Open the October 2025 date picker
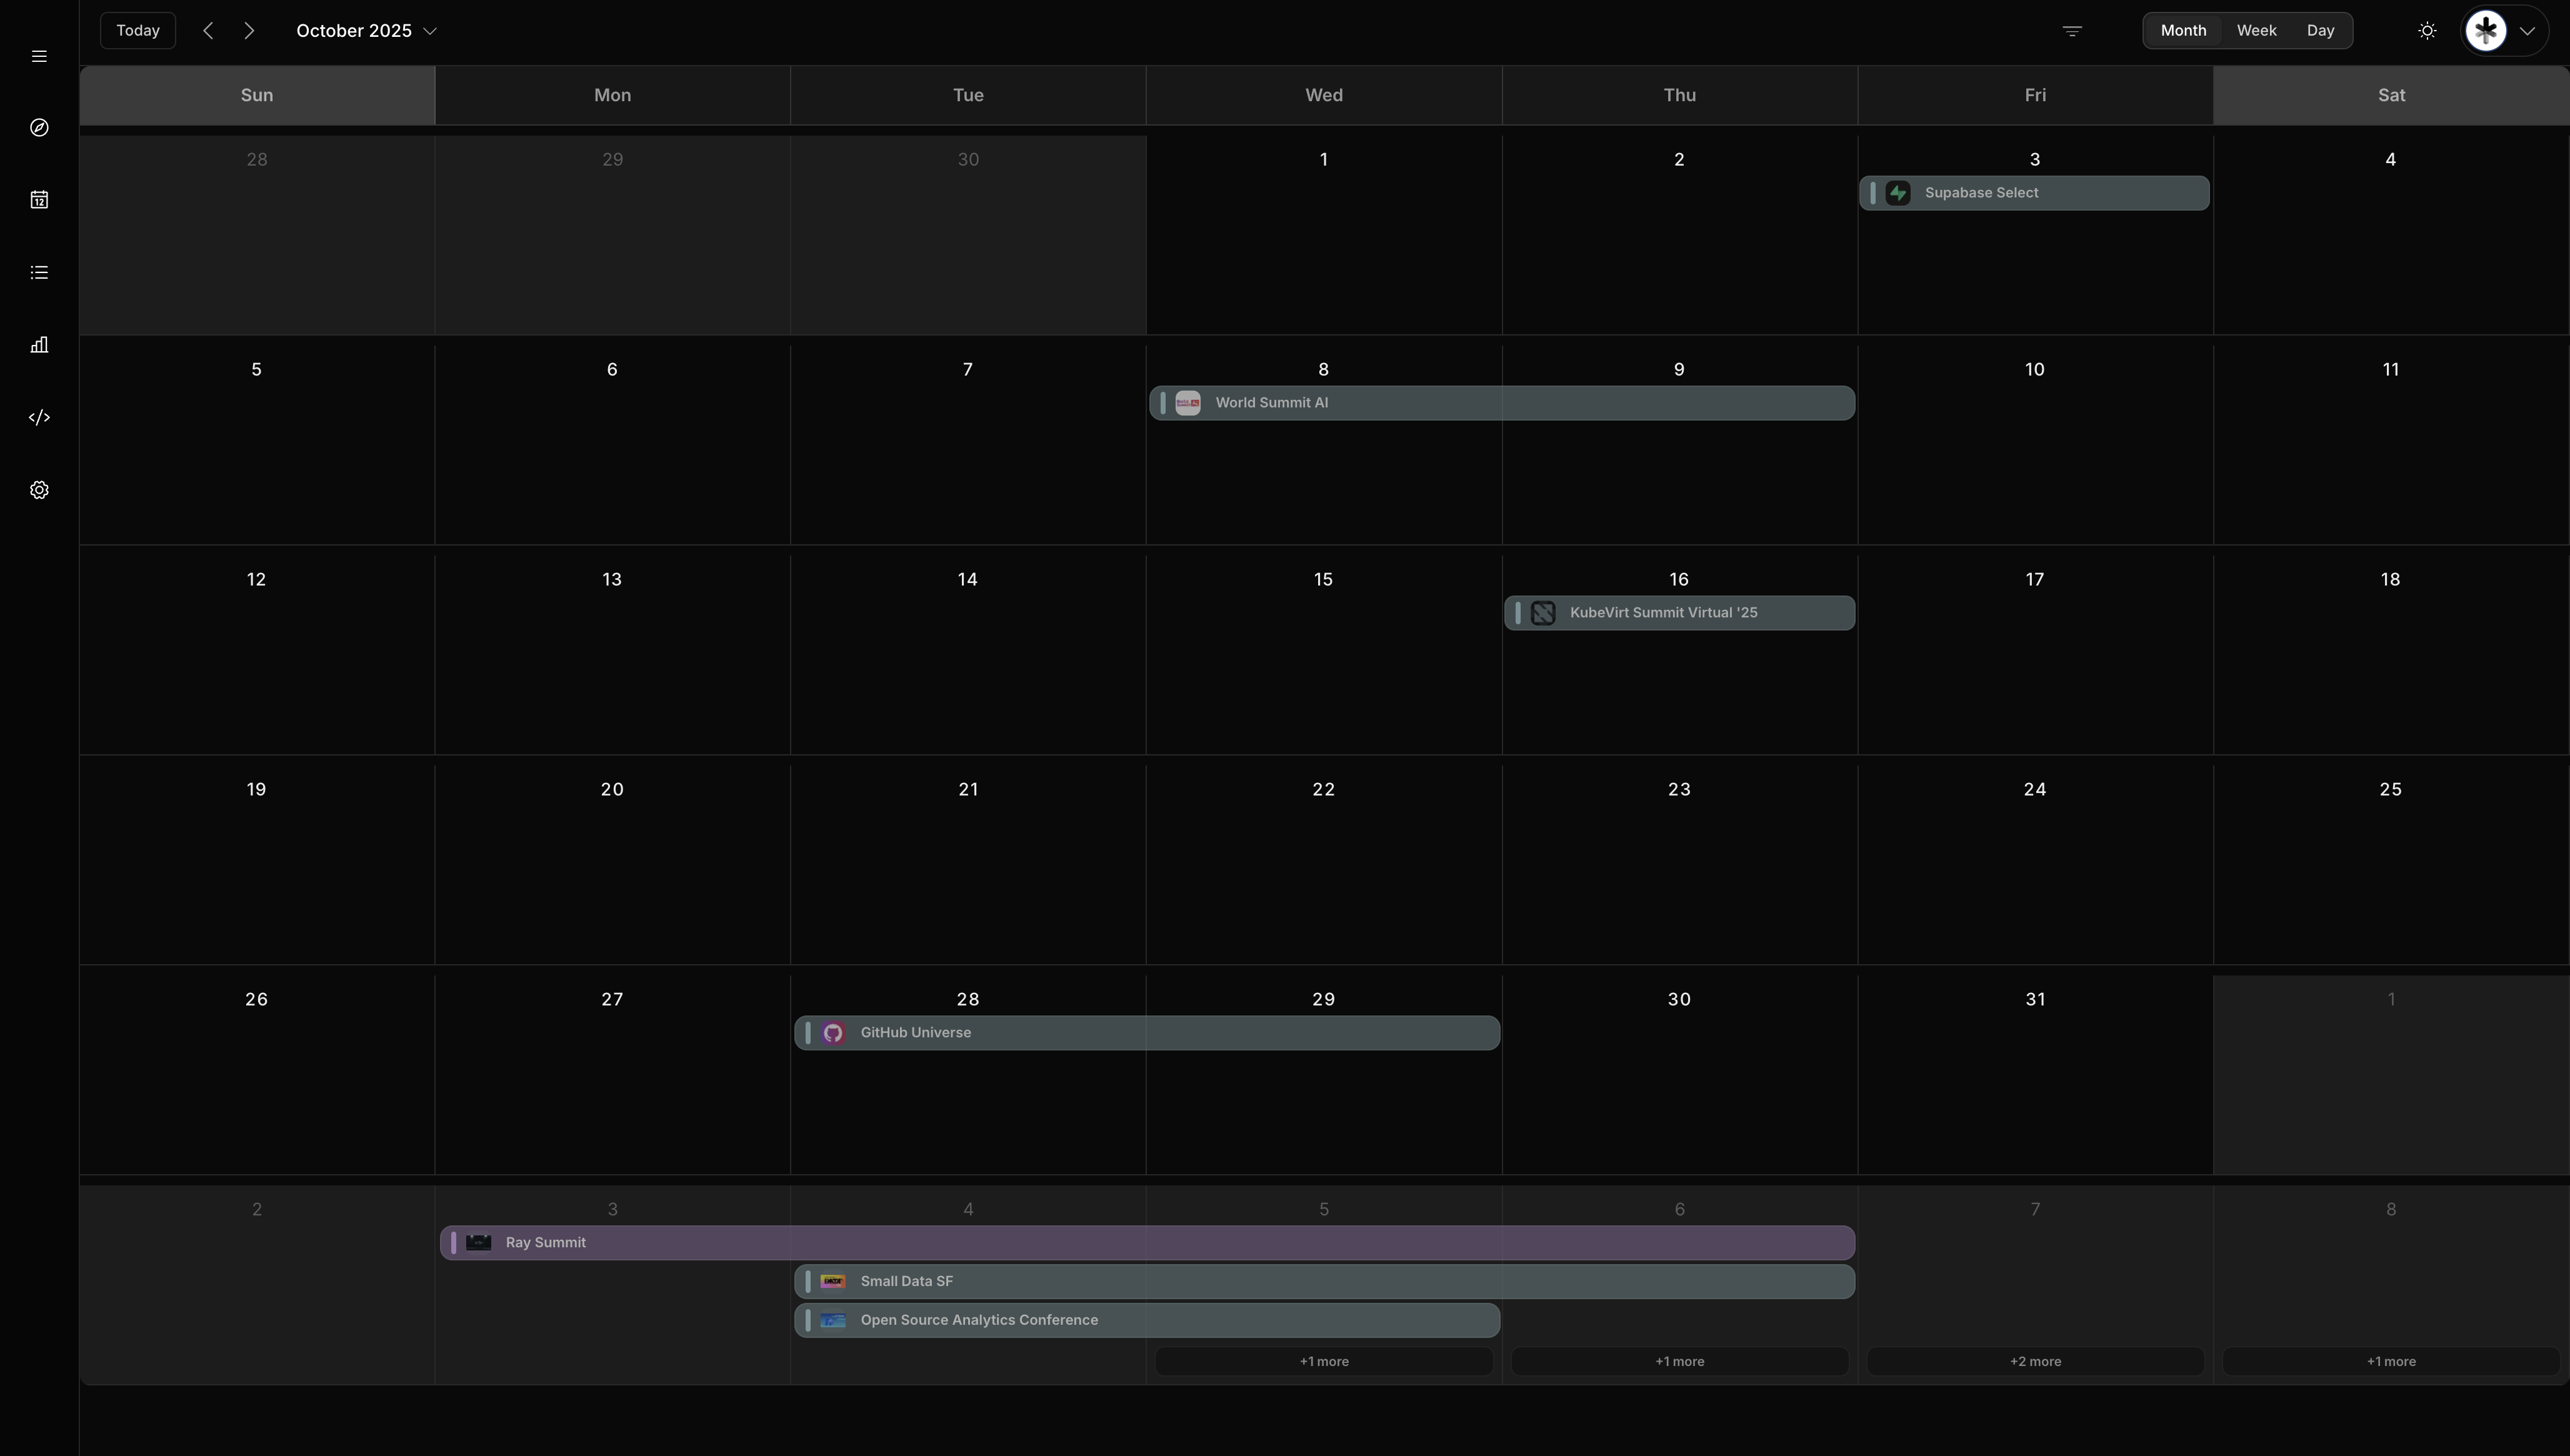The image size is (2570, 1456). tap(366, 30)
